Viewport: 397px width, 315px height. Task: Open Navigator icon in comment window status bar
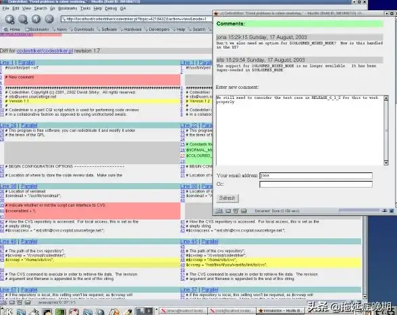tap(219, 211)
